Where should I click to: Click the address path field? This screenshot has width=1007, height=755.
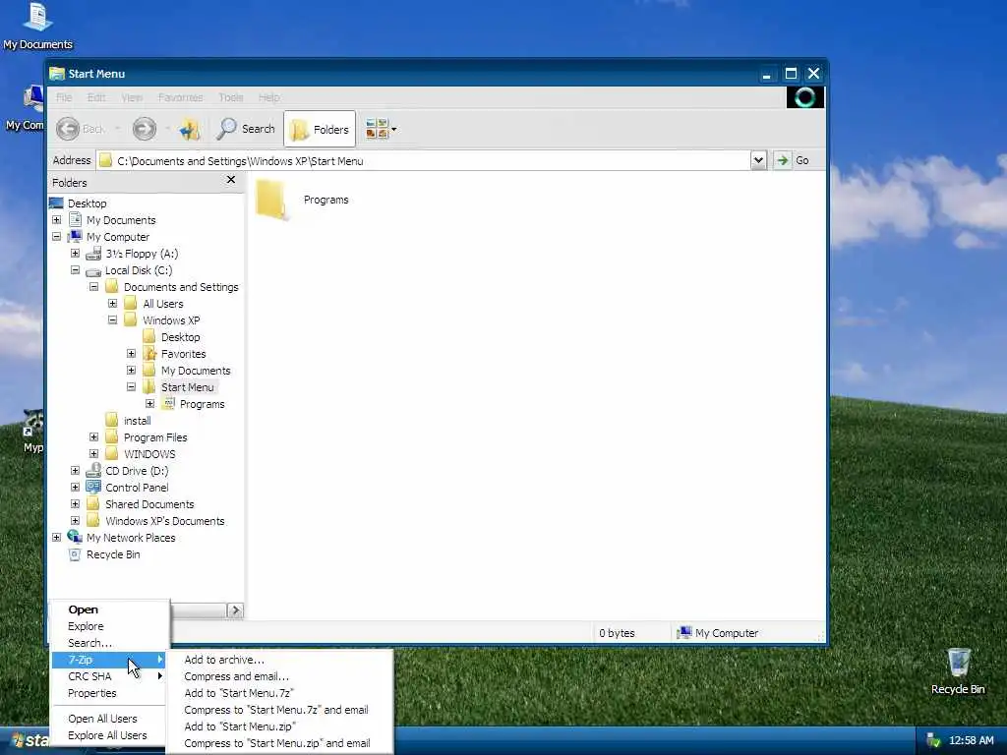424,160
